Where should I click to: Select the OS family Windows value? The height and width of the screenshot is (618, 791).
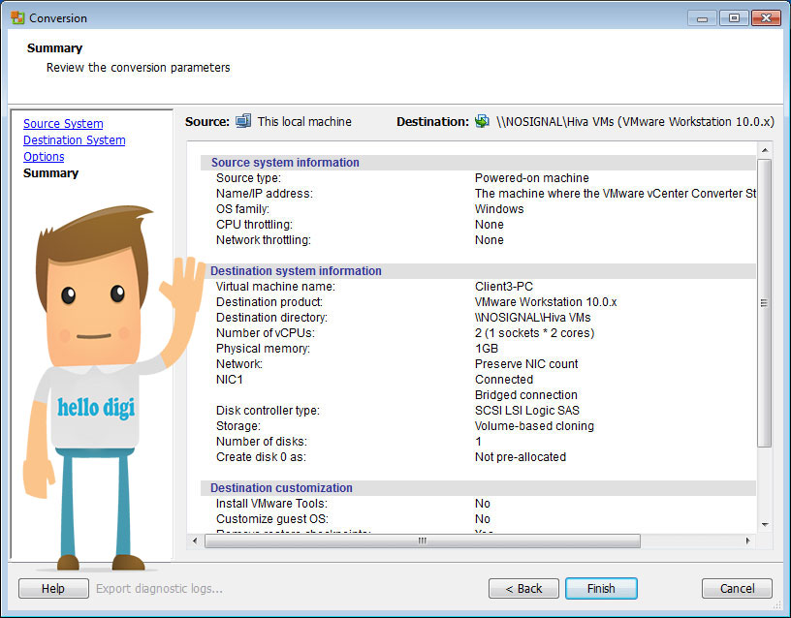click(499, 208)
